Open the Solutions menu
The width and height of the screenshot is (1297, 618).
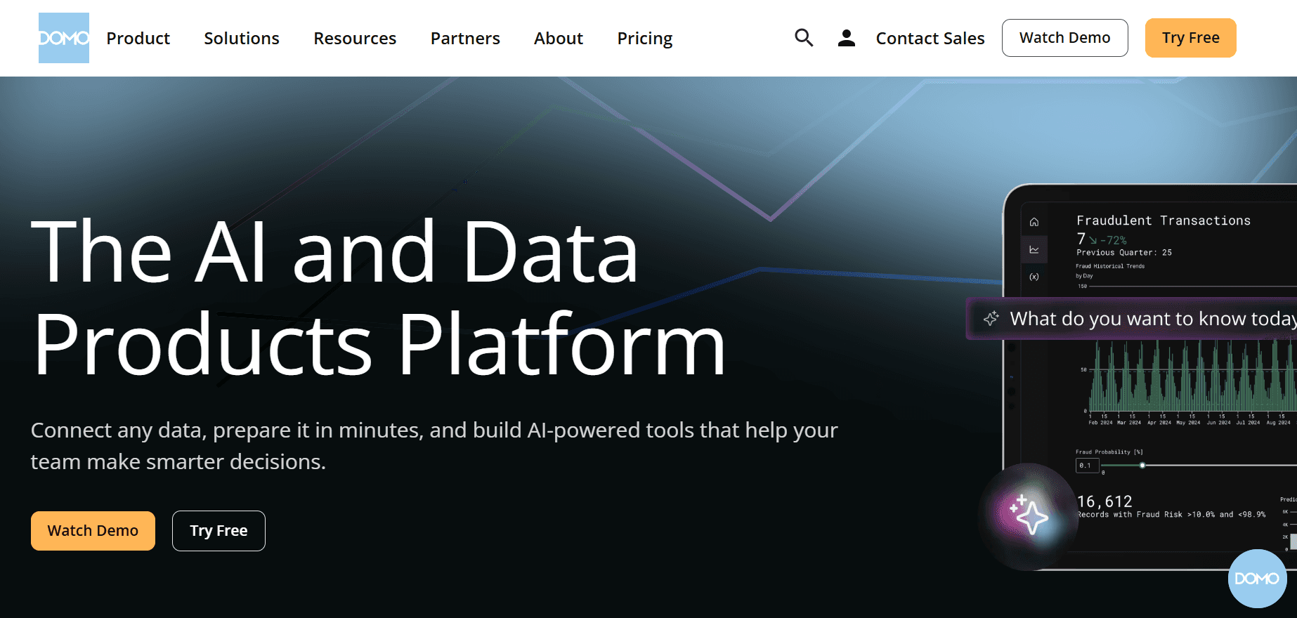pos(242,38)
